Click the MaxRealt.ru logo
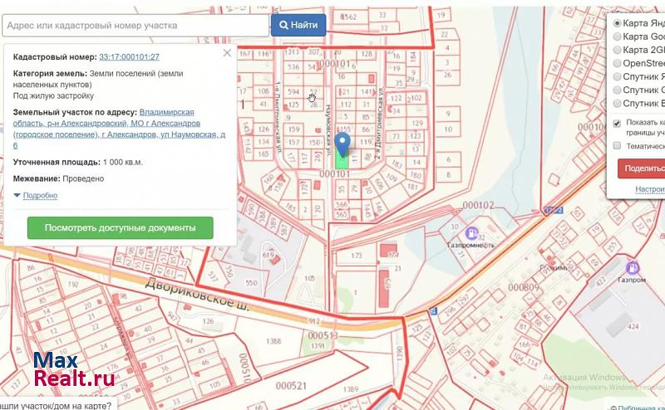The width and height of the screenshot is (665, 410). [x=73, y=370]
